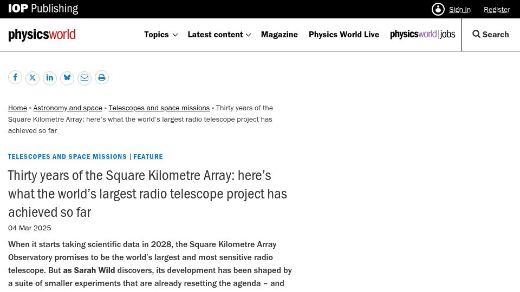Open Physics World Live menu item

pyautogui.click(x=344, y=35)
